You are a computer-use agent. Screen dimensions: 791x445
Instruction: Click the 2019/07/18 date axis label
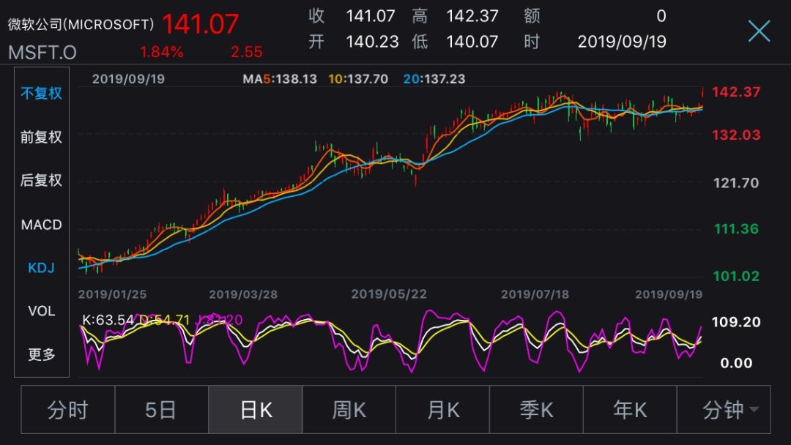point(535,294)
